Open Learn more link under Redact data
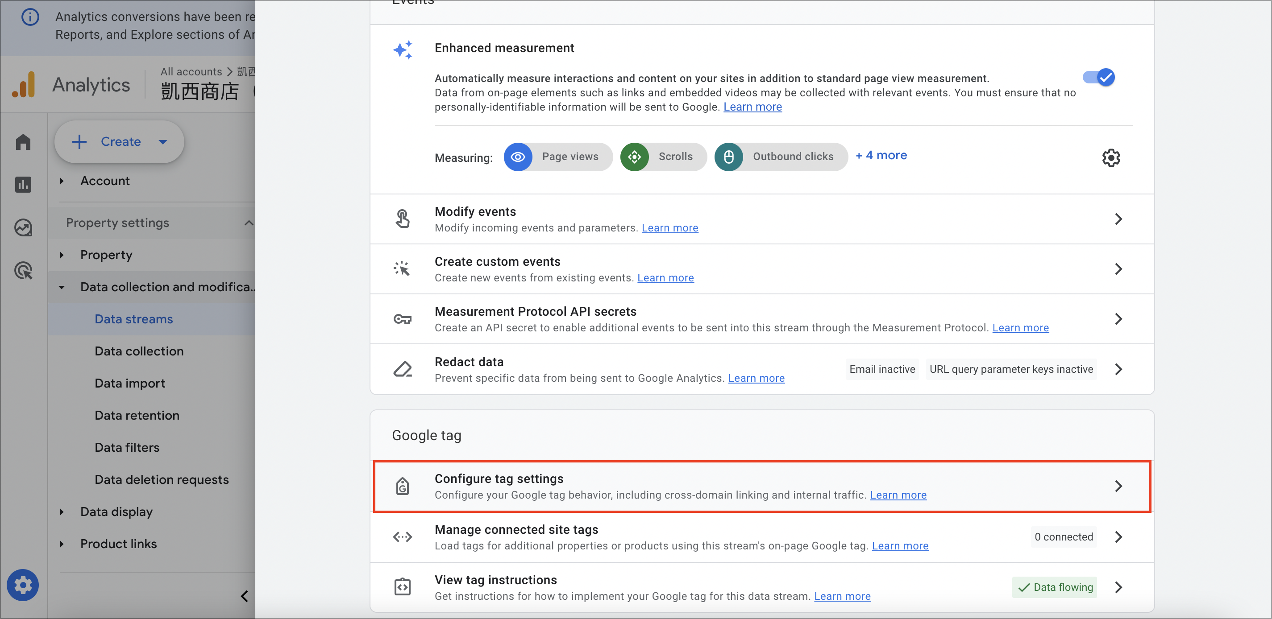The height and width of the screenshot is (619, 1272). point(756,378)
